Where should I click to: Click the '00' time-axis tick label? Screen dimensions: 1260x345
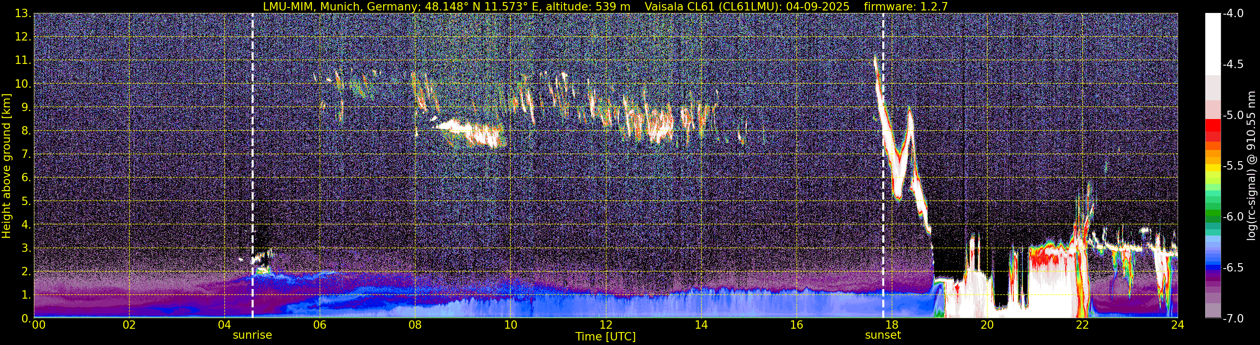click(38, 325)
